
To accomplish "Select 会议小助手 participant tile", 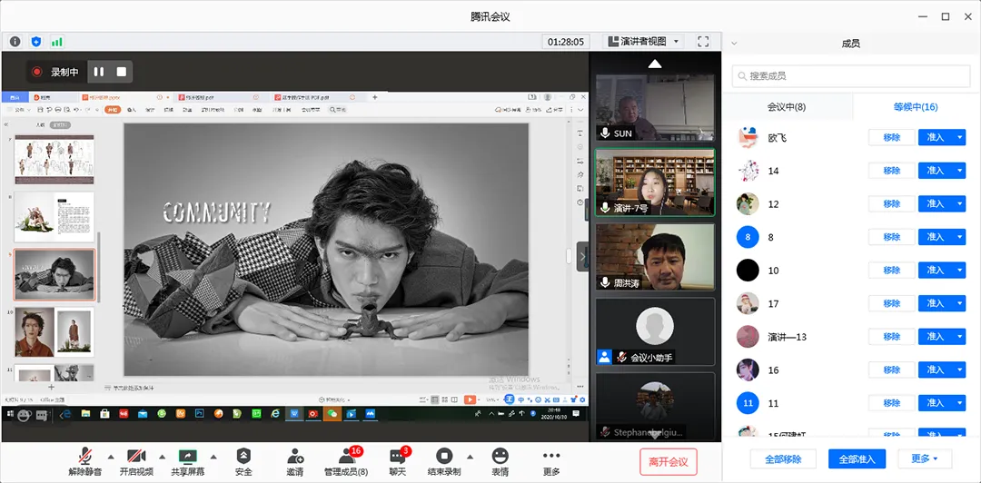I will (x=654, y=331).
